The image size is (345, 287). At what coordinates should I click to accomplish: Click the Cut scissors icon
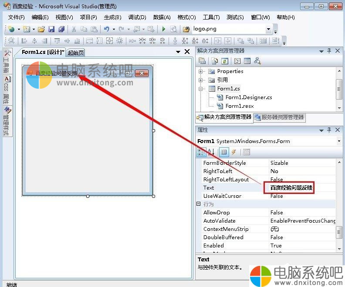[x=74, y=29]
